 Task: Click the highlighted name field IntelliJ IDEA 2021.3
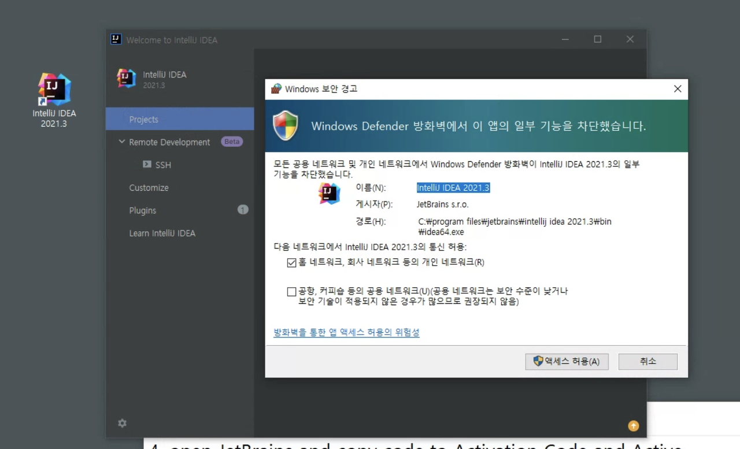click(x=453, y=188)
